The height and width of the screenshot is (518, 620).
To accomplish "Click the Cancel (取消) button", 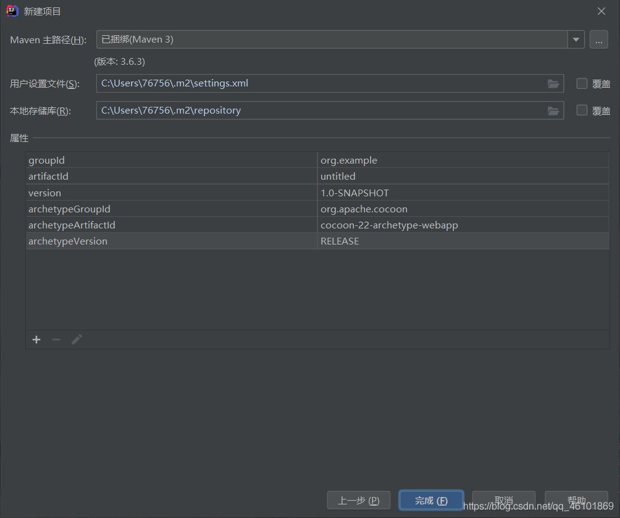I will tap(503, 501).
